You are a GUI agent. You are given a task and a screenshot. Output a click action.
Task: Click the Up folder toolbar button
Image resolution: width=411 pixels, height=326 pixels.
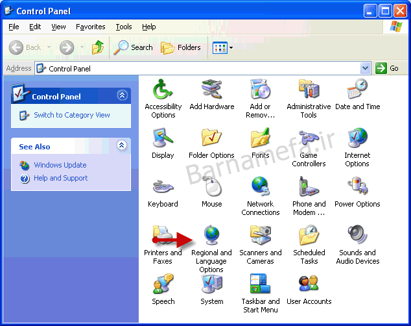point(98,47)
